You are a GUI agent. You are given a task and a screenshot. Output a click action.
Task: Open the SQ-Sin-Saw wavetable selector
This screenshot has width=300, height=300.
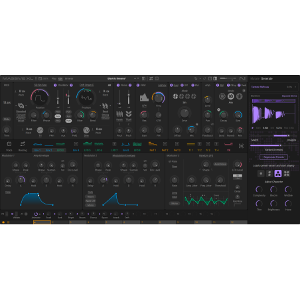click(x=40, y=85)
